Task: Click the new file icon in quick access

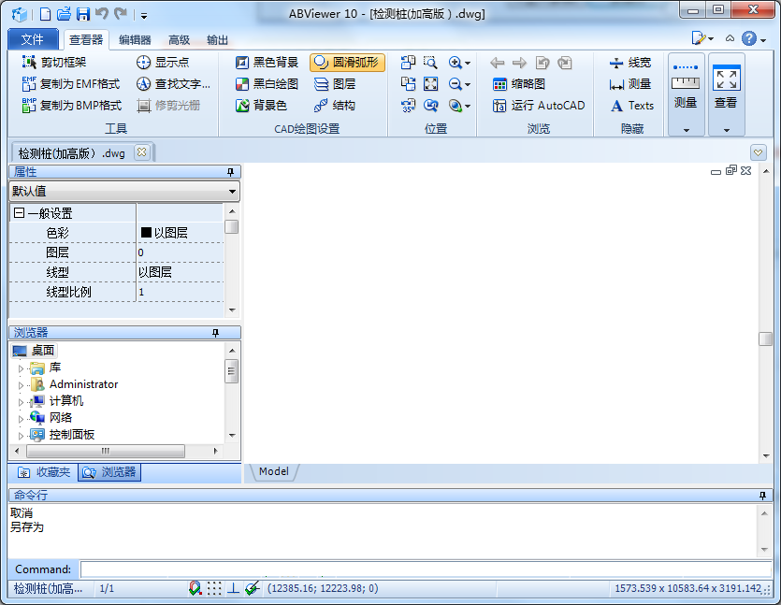Action: point(45,14)
